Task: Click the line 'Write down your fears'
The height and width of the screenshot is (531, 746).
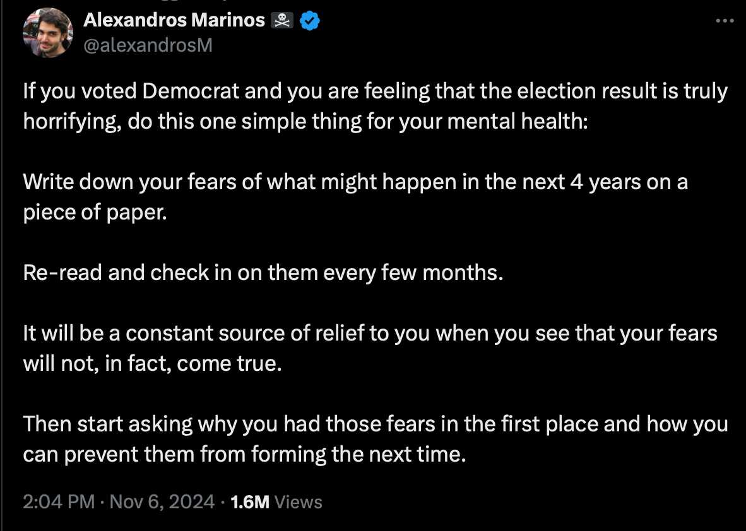Action: point(355,182)
